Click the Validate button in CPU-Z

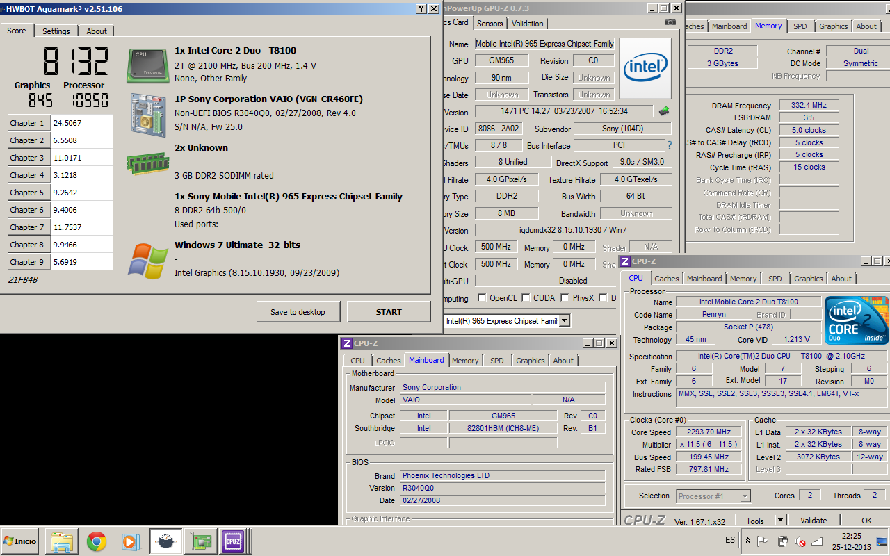coord(814,520)
